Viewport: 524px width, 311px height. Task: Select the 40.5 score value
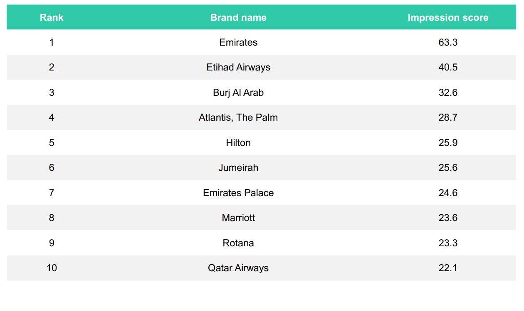(x=448, y=67)
